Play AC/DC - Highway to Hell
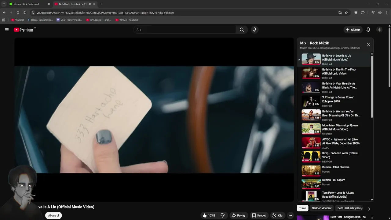The image size is (391, 220). [x=334, y=143]
